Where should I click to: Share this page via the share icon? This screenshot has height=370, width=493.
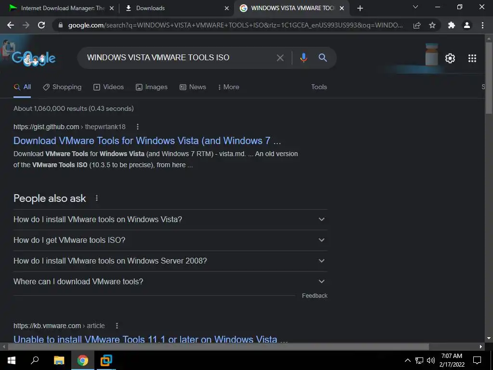pos(417,25)
